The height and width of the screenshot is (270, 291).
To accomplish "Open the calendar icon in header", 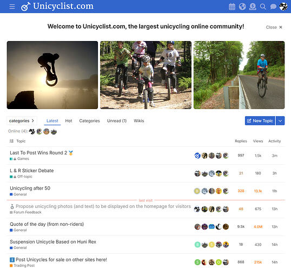I will point(232,6).
